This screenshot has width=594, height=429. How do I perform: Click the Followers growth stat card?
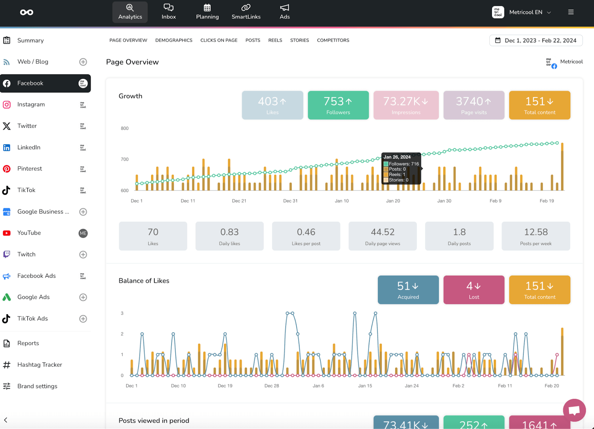tap(338, 105)
